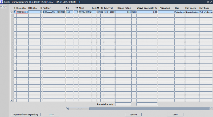Click the Kopie button
This screenshot has height=117, width=213.
click(51, 115)
